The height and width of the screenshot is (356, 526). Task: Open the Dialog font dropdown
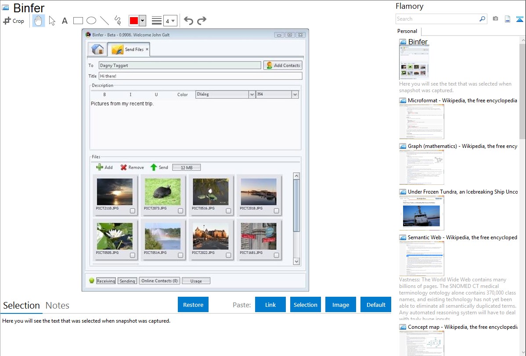coord(252,94)
